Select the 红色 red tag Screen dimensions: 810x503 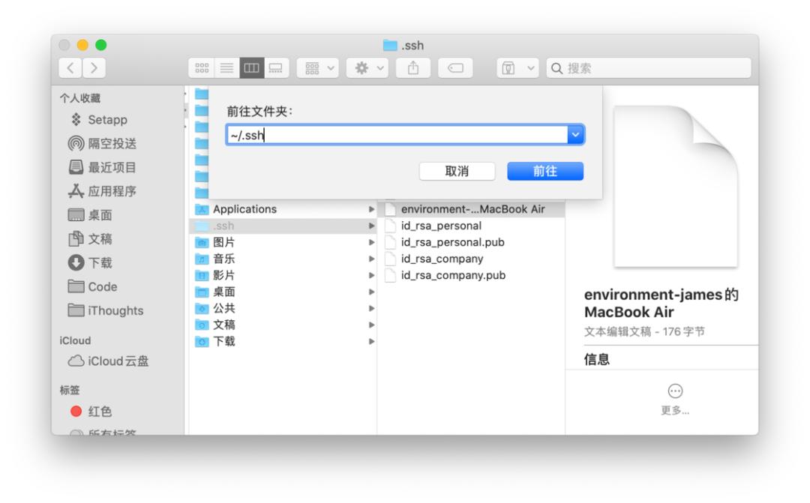coord(91,411)
